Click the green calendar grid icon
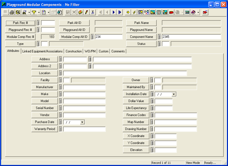 187,12
